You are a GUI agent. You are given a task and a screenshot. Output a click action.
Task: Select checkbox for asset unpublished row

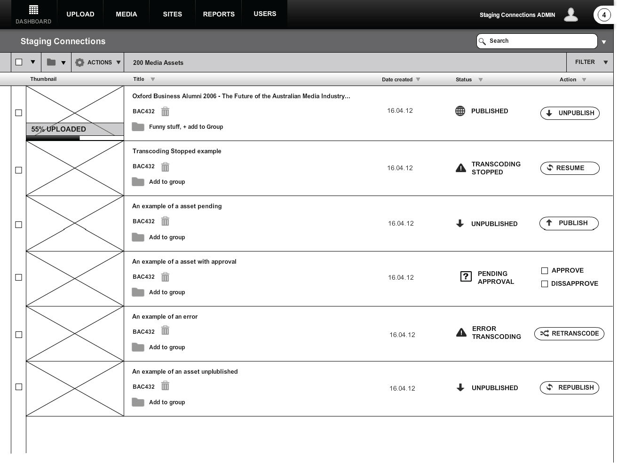coord(19,387)
